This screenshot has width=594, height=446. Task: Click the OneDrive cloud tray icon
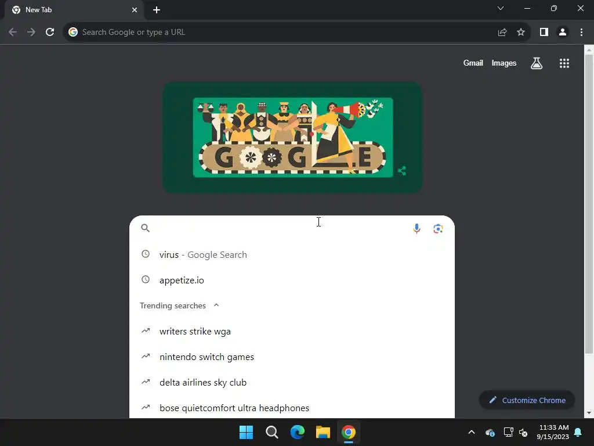pyautogui.click(x=490, y=432)
